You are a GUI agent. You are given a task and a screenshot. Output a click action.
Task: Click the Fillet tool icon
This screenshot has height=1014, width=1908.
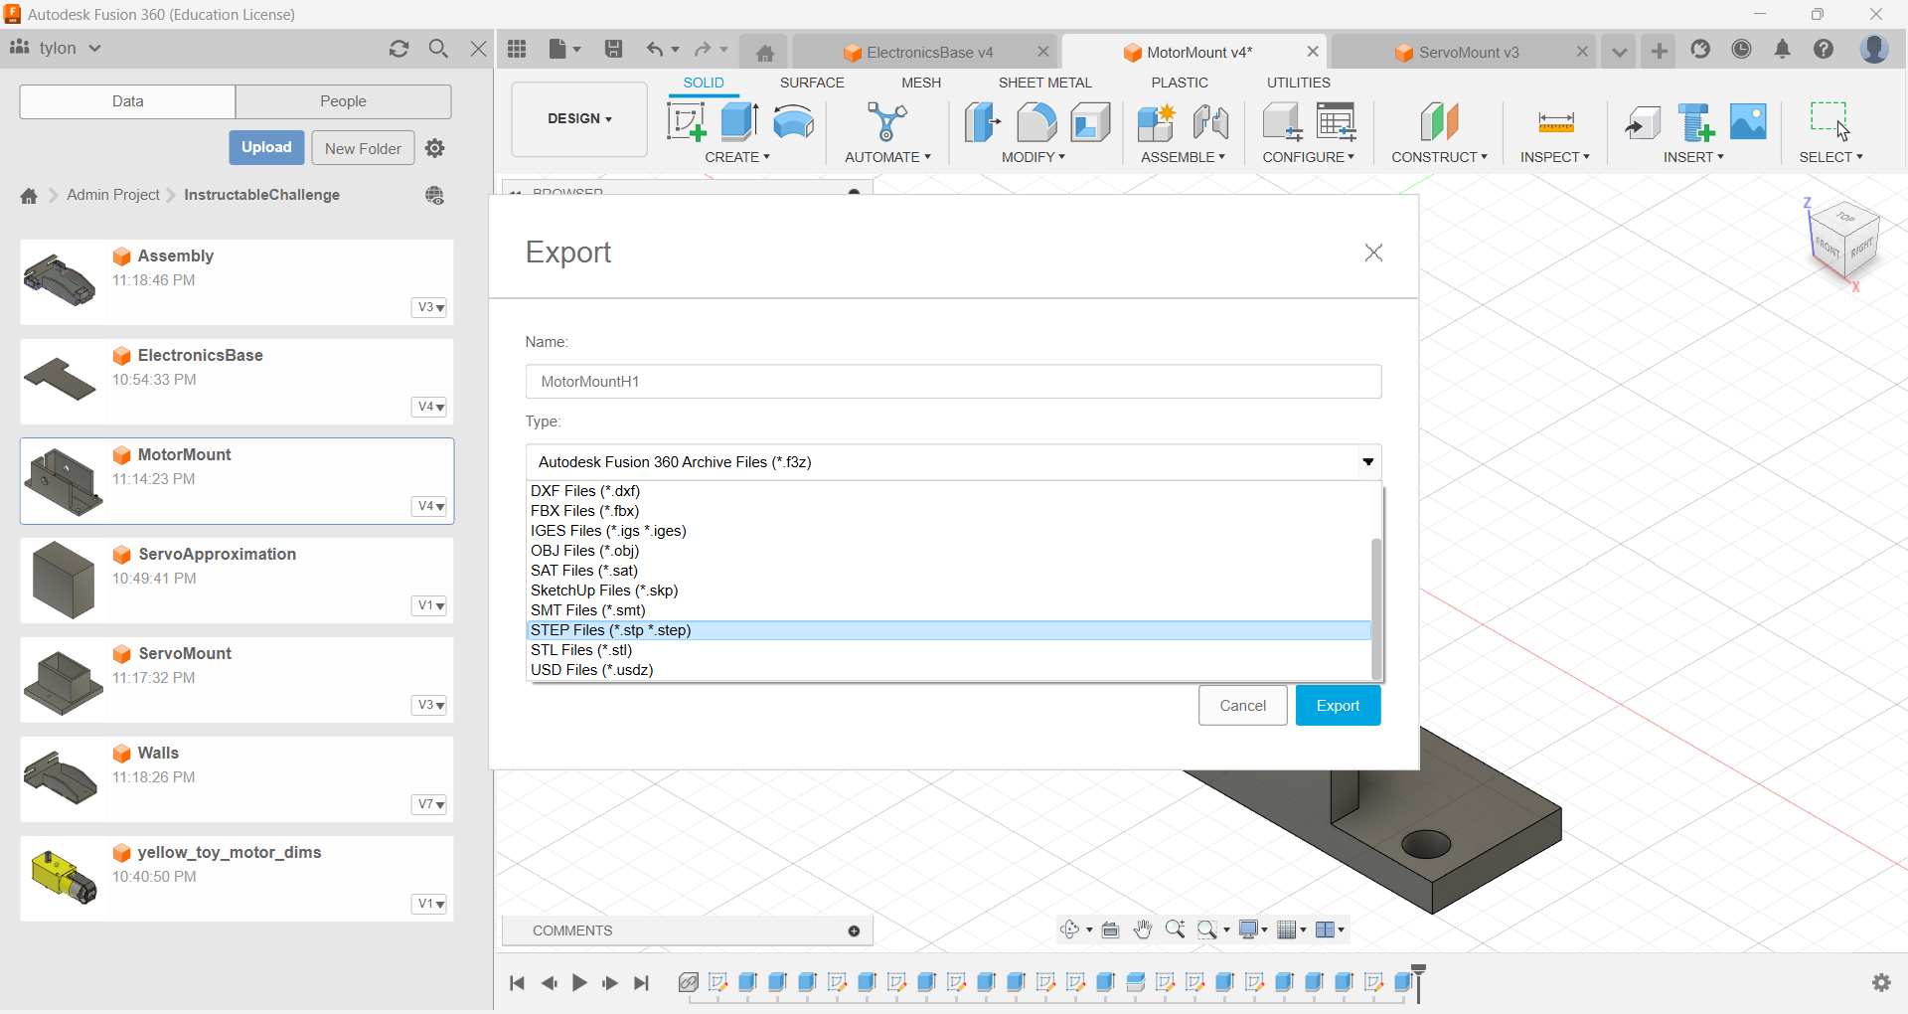click(x=1035, y=122)
